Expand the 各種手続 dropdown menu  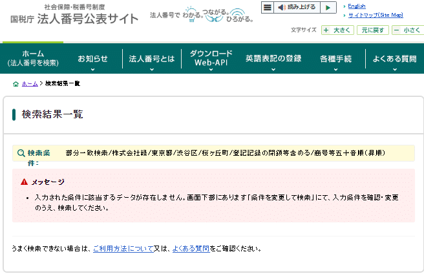[x=335, y=63]
